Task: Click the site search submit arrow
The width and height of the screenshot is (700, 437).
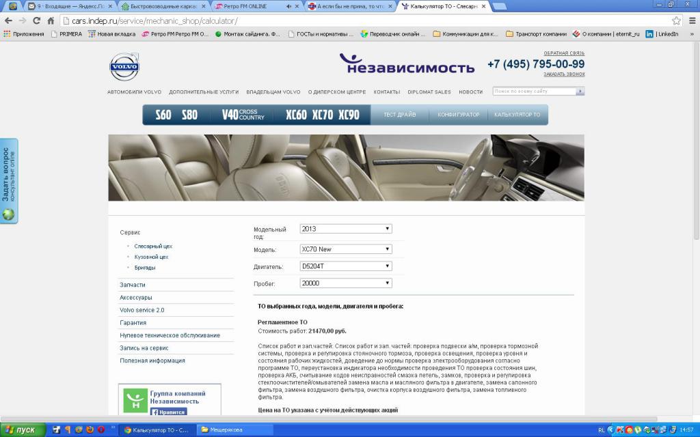Action: 580,91
